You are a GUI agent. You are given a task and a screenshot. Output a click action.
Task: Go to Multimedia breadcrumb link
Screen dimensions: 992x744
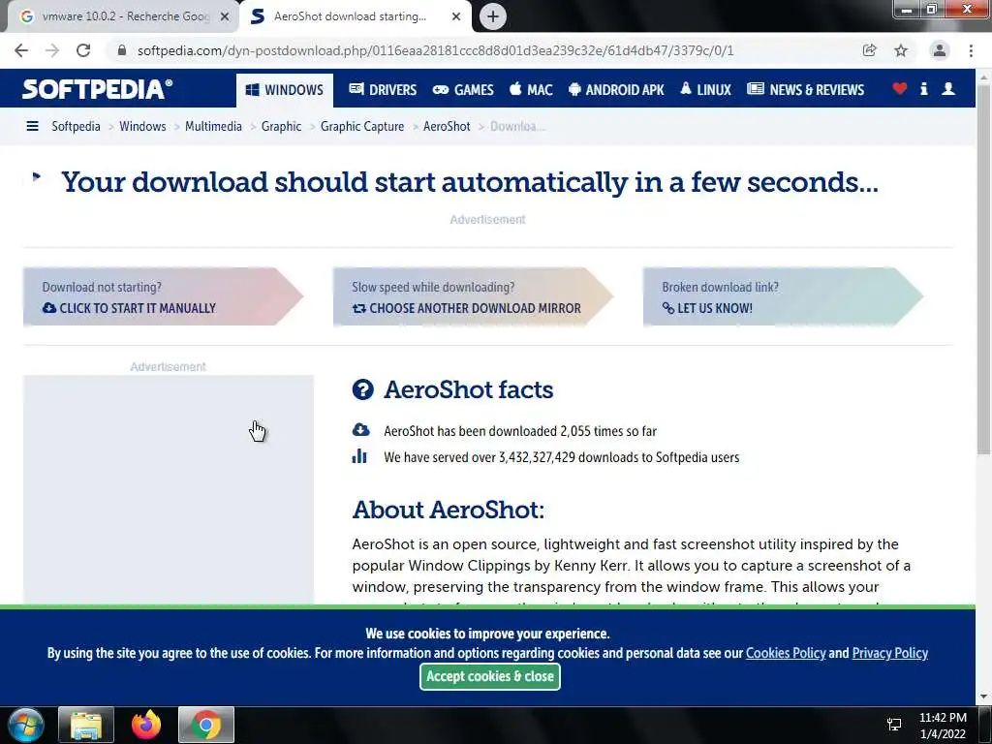click(x=213, y=127)
